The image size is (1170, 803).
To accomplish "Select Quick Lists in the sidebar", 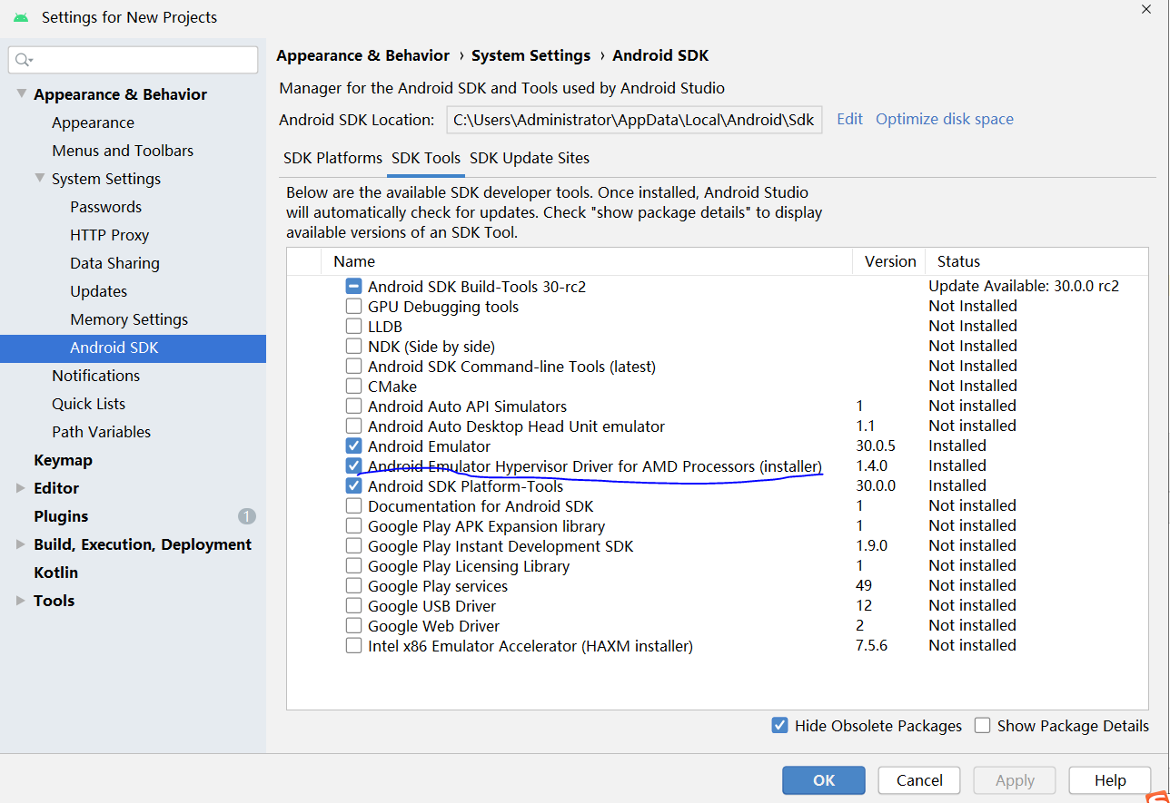I will click(88, 404).
